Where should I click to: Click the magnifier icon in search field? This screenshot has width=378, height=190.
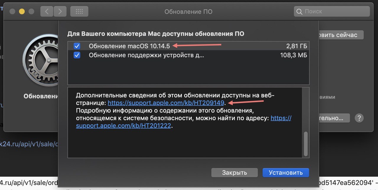click(299, 12)
